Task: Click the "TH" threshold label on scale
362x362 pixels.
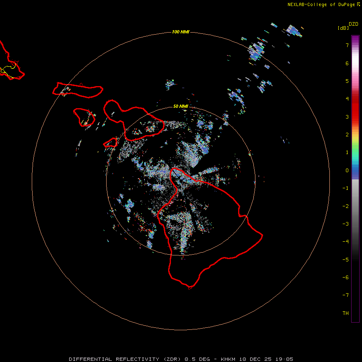Action: coord(346,313)
